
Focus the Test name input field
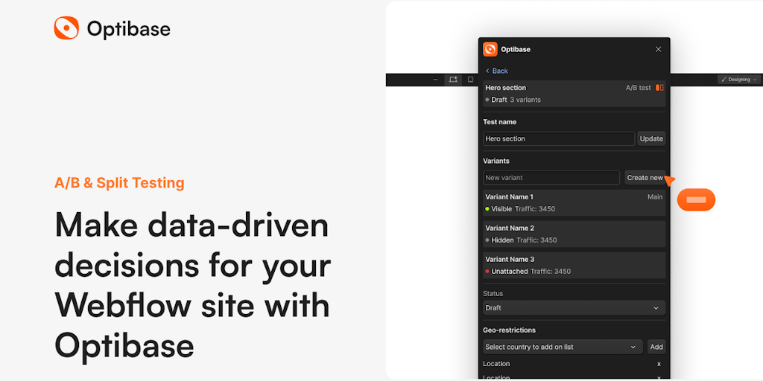559,138
